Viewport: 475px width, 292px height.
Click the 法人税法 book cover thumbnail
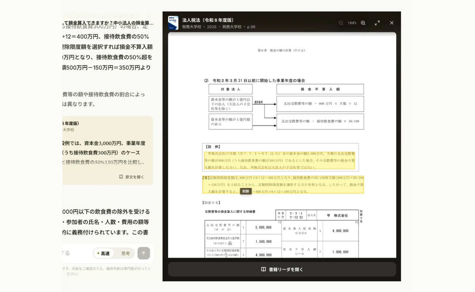(173, 23)
